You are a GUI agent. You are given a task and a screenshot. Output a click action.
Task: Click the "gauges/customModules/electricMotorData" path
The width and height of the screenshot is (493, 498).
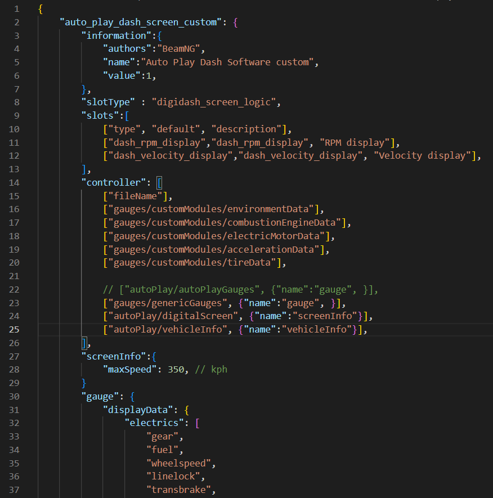coord(217,236)
